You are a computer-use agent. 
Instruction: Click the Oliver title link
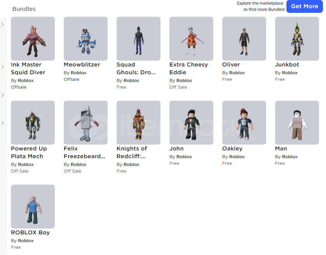231,65
